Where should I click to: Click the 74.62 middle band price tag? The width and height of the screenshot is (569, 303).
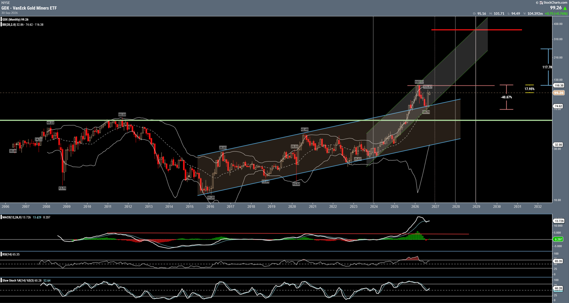[x=558, y=106]
